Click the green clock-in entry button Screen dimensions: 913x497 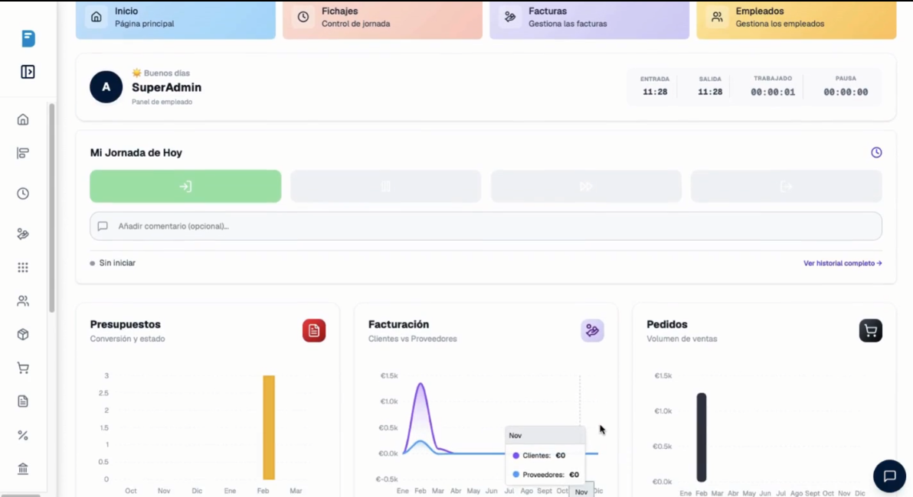coord(185,186)
